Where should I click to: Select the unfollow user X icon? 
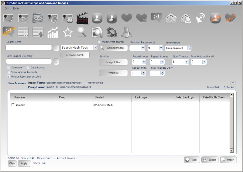click(112, 18)
